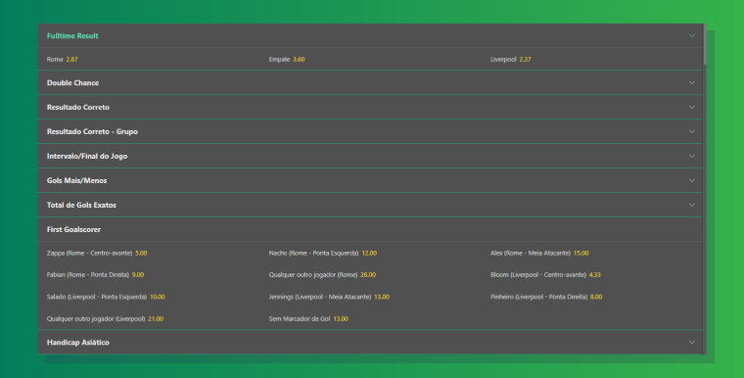Image resolution: width=744 pixels, height=378 pixels.
Task: Click the vertical scrollbar thumb
Action: click(705, 44)
